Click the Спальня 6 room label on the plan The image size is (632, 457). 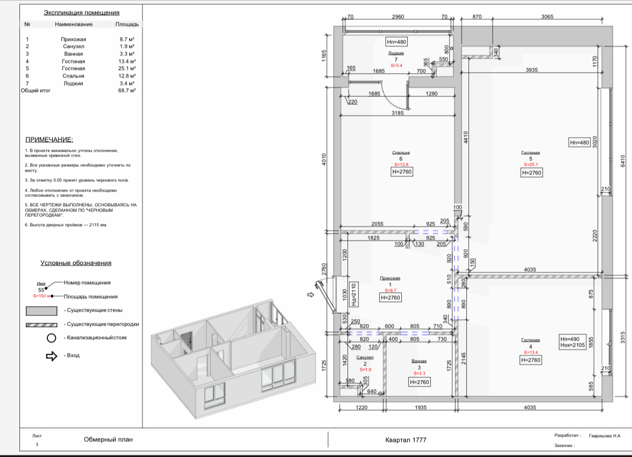pos(401,158)
